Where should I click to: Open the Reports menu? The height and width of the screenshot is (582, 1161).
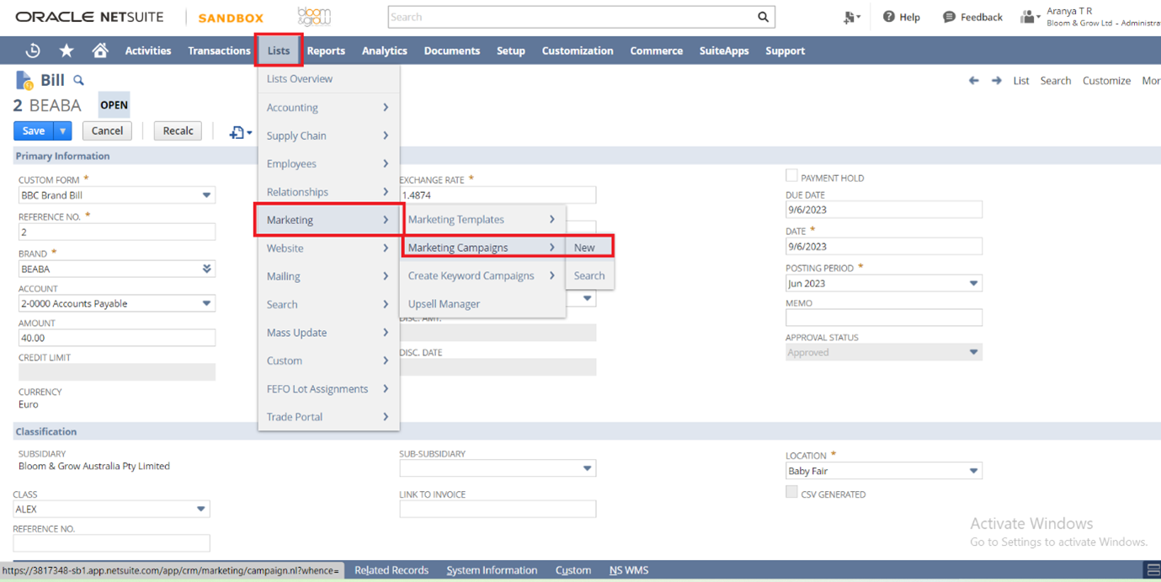[x=326, y=51]
